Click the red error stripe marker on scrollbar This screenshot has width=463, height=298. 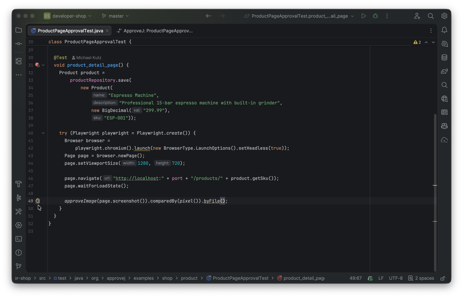click(435, 221)
